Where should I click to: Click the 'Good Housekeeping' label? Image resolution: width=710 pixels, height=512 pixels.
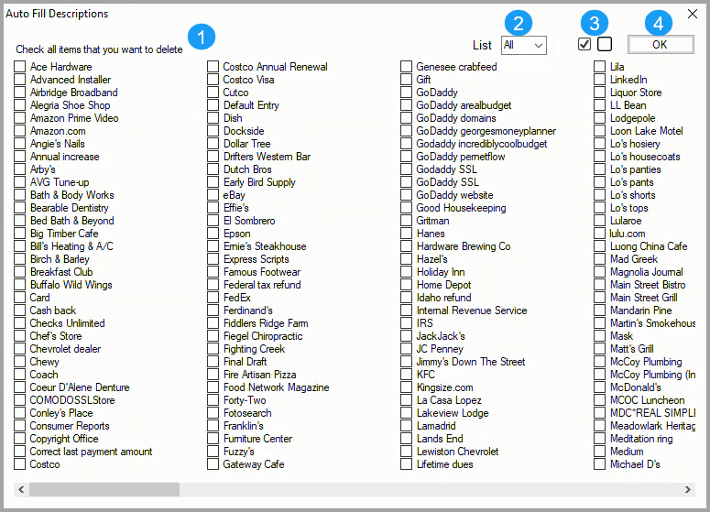tap(462, 208)
